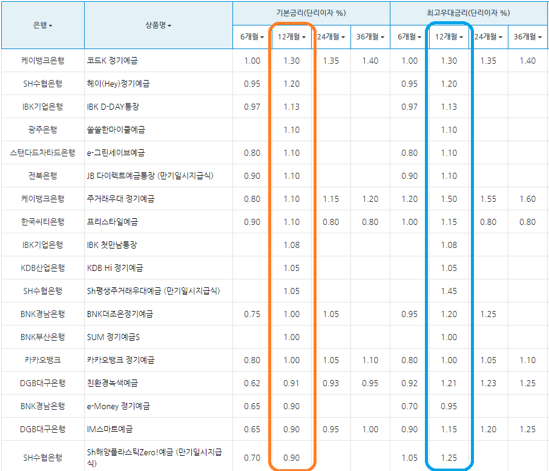Sort 최고우대금리 by 36개월 column
Image resolution: width=549 pixels, height=471 pixels.
pos(528,37)
